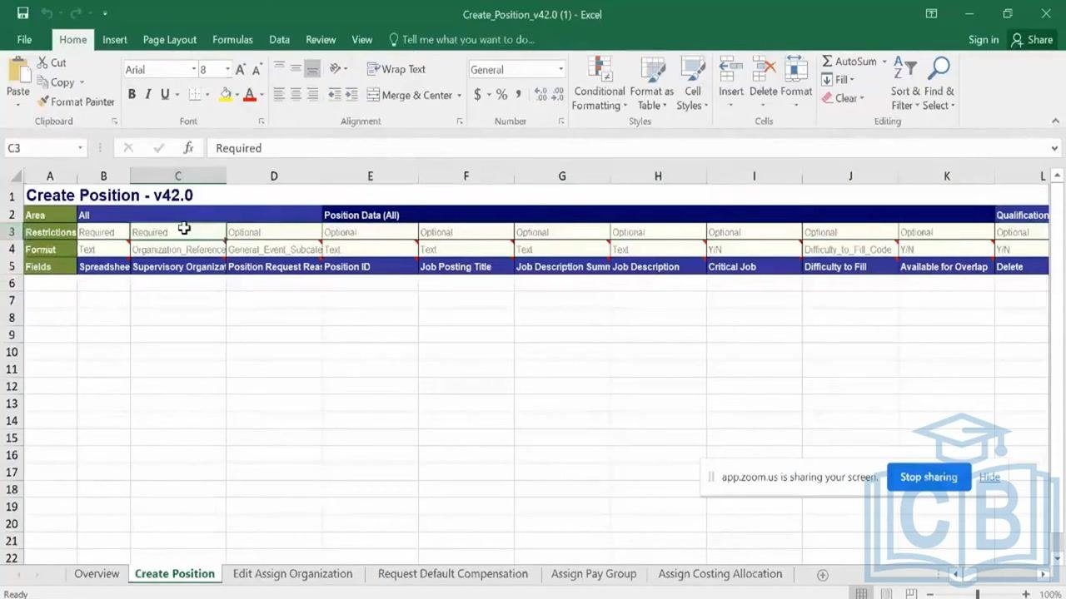The width and height of the screenshot is (1066, 599).
Task: Decrease font size with the smaller A icon
Action: click(257, 70)
